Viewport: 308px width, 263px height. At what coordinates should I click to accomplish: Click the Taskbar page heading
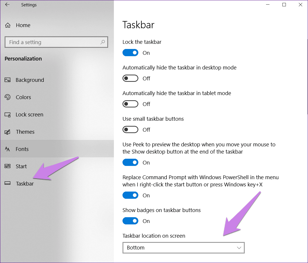(x=139, y=25)
